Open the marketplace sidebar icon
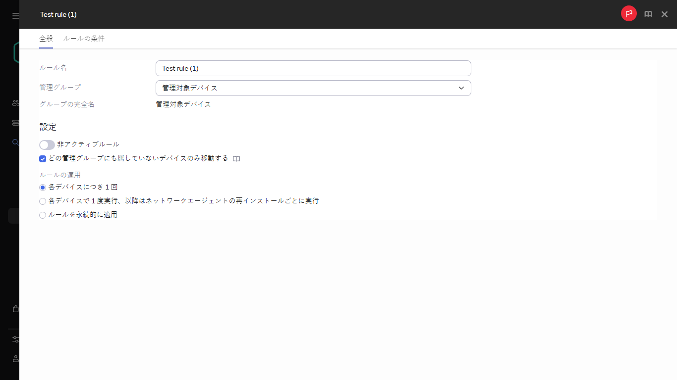Viewport: 677px width, 380px height. tap(15, 308)
